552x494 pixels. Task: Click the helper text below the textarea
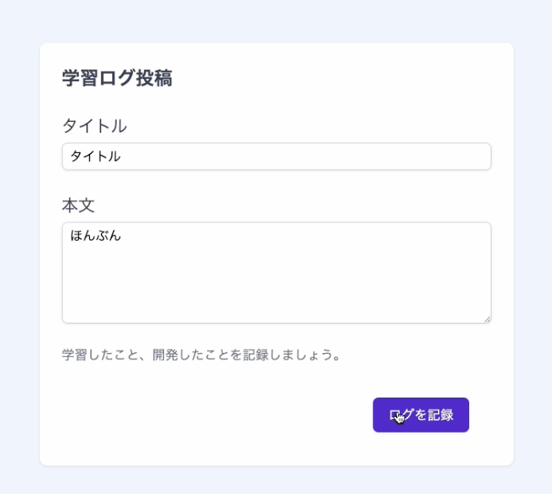[x=202, y=355]
